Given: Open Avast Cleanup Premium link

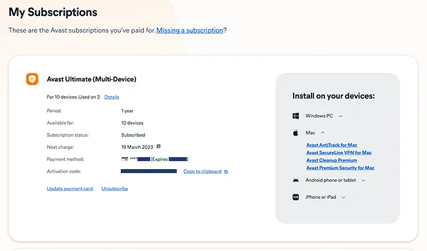Looking at the screenshot, I should click(x=332, y=160).
